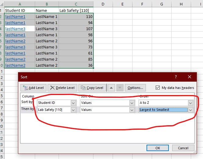
Task: Expand the Student ID sort column dropdown
Action: point(73,103)
